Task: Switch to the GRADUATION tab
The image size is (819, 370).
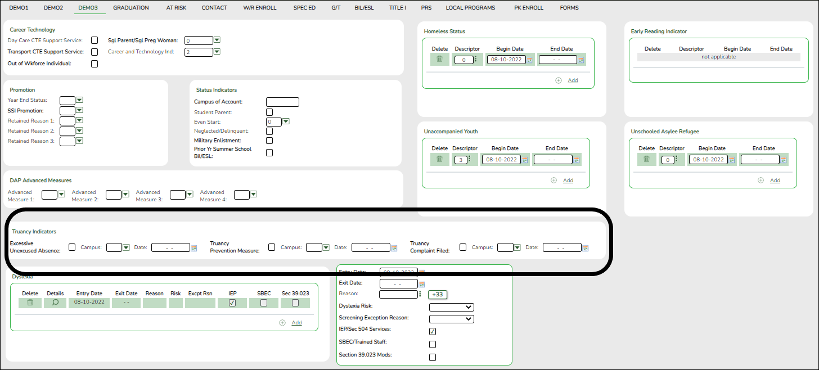Action: (x=130, y=7)
